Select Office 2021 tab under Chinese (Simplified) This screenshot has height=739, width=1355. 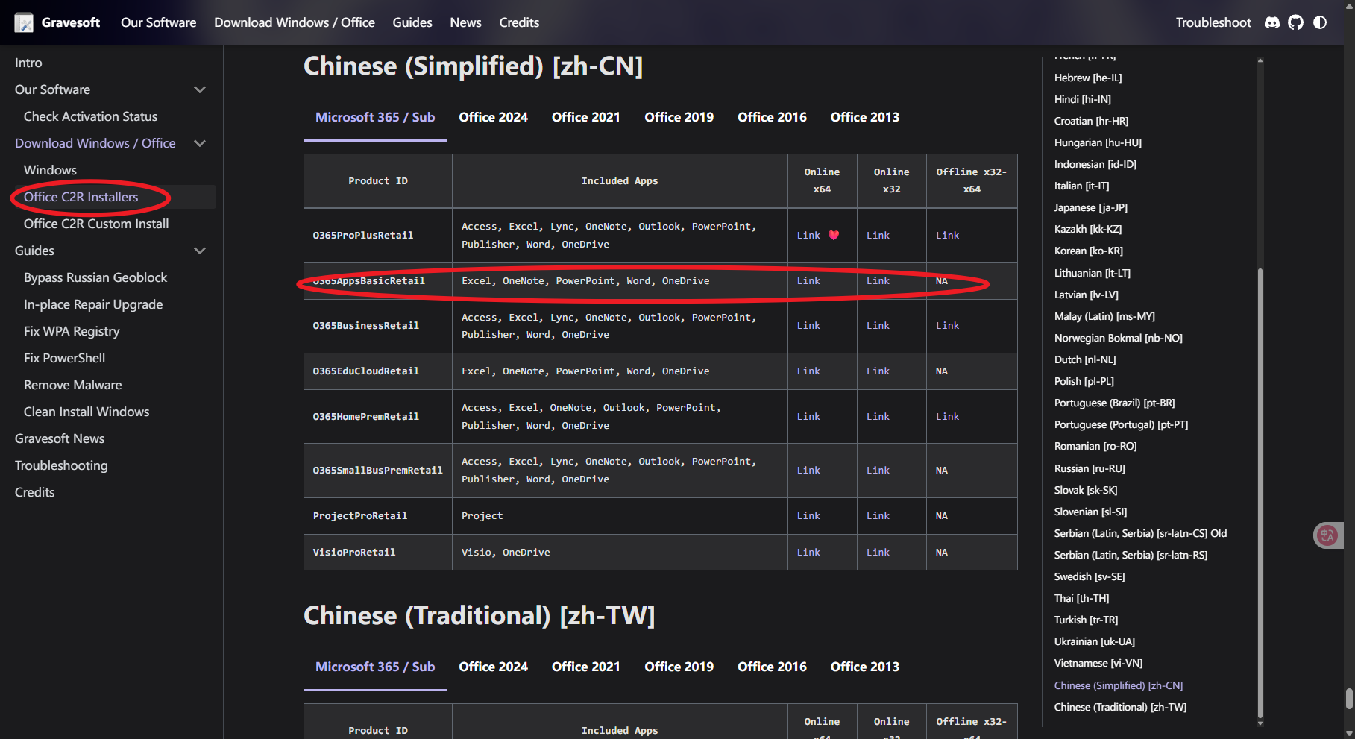(586, 117)
